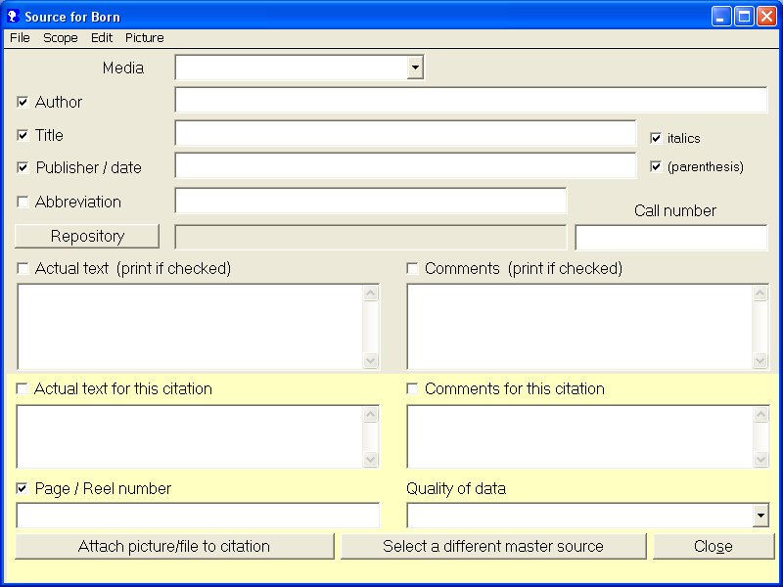This screenshot has width=783, height=587.
Task: Maximize the Source for Born window
Action: click(744, 17)
